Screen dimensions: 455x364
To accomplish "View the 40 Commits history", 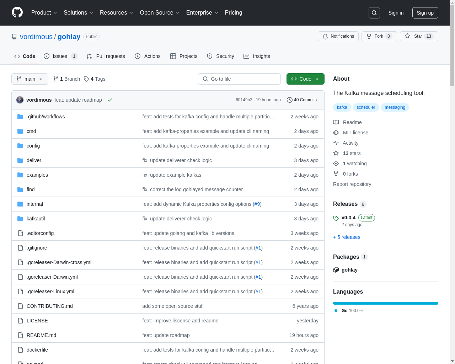I will [x=302, y=100].
